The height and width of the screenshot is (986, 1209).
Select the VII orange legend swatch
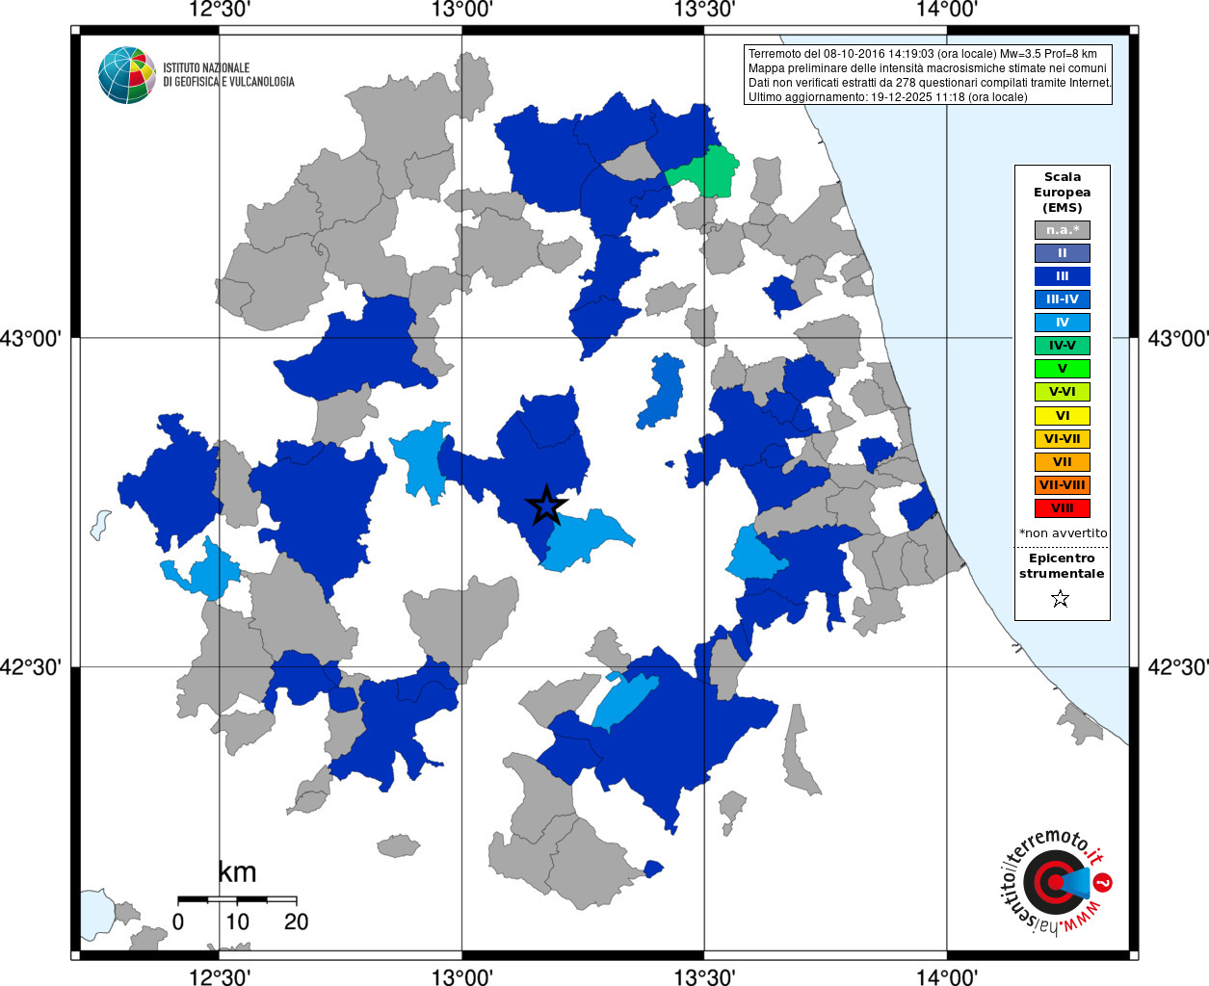tap(1062, 462)
